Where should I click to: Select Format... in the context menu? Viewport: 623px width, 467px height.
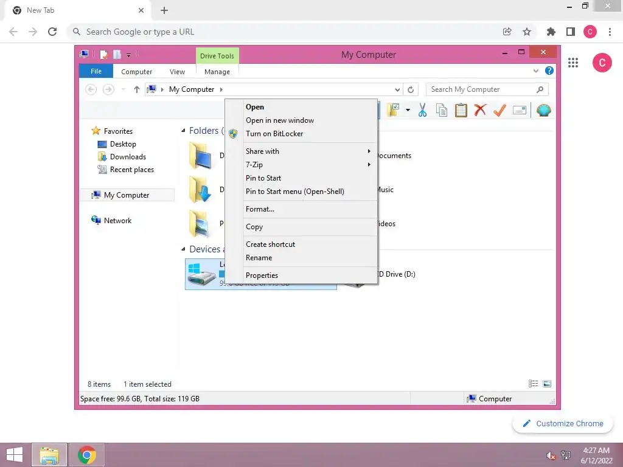point(310,209)
